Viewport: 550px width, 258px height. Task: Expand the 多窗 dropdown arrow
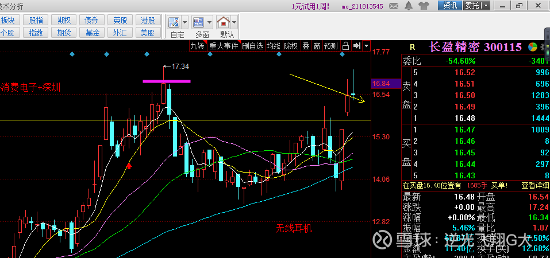point(209,22)
